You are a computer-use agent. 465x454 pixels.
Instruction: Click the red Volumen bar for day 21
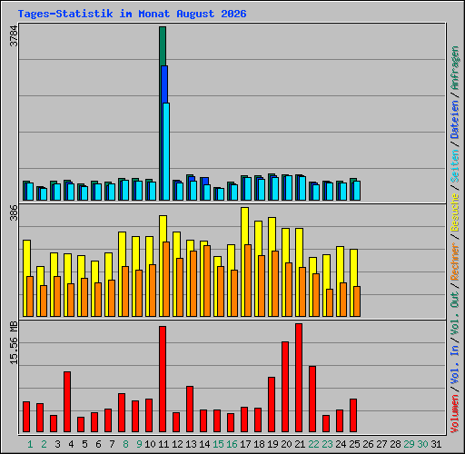(299, 378)
